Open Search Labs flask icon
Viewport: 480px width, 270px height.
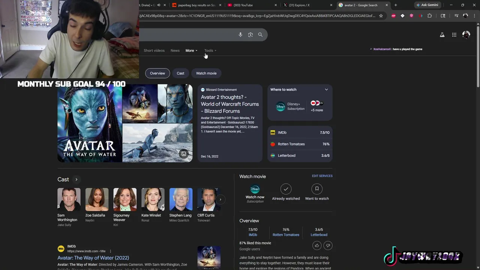(x=442, y=34)
